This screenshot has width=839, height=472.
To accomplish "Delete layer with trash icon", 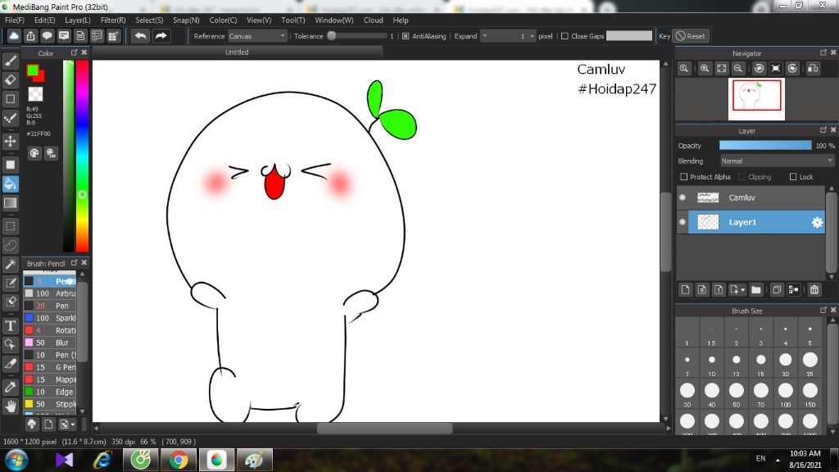I will (814, 289).
